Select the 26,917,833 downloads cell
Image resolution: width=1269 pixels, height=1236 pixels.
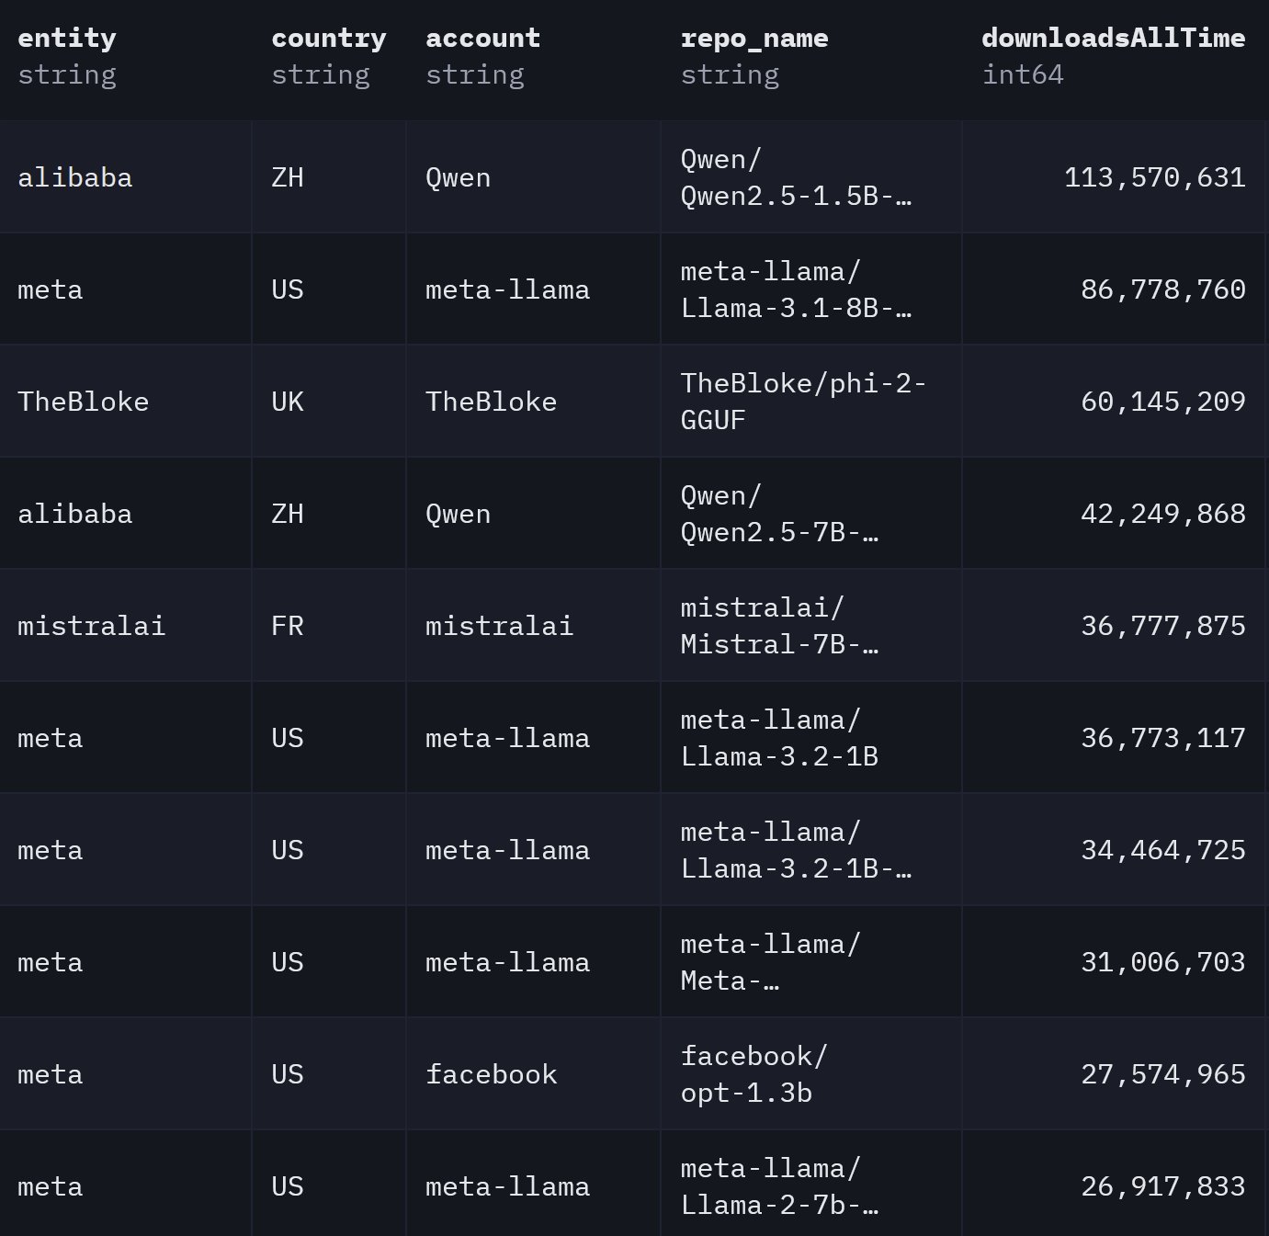pyautogui.click(x=1162, y=1186)
